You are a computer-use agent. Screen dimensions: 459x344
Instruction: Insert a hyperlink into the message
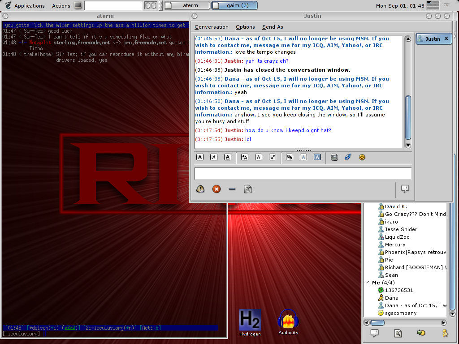click(x=348, y=157)
